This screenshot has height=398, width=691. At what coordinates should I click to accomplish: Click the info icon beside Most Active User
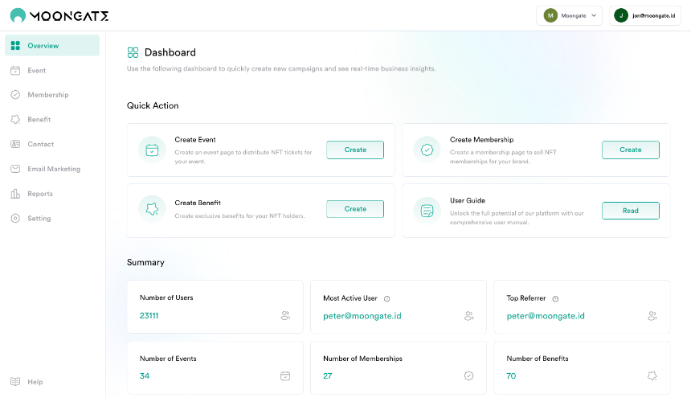(387, 299)
